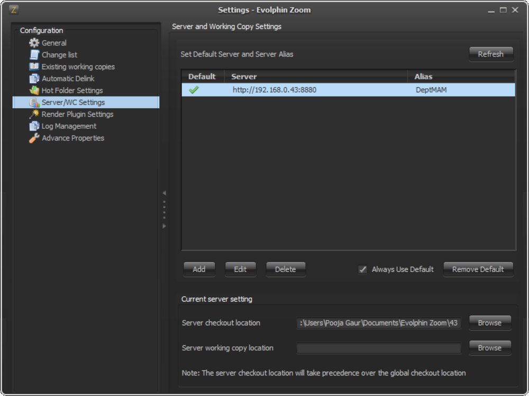Click the Existing working copies book icon

pyautogui.click(x=34, y=67)
